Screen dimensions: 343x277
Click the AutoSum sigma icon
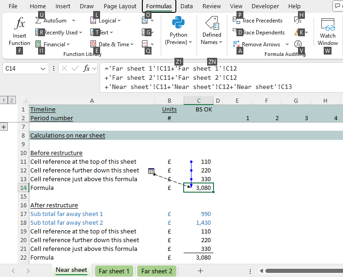[x=38, y=21]
